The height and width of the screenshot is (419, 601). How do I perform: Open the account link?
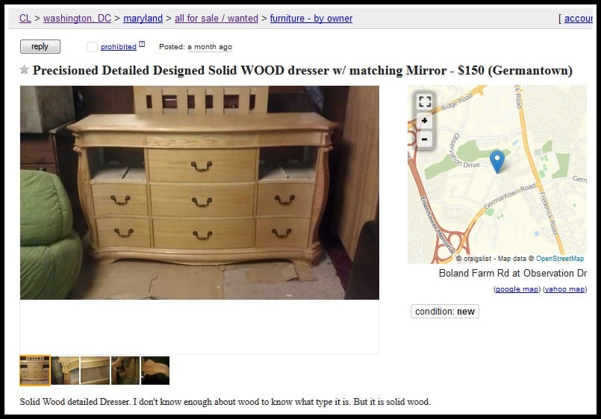click(x=578, y=18)
